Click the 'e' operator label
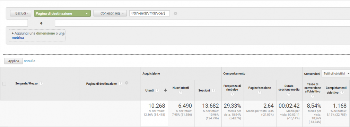 tap(41, 23)
